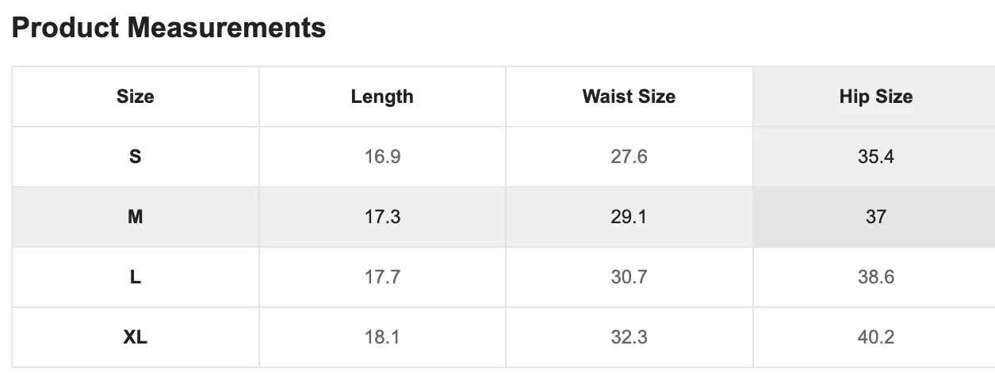The image size is (995, 376).
Task: Click the 17.7 length cell
Action: coord(382,277)
